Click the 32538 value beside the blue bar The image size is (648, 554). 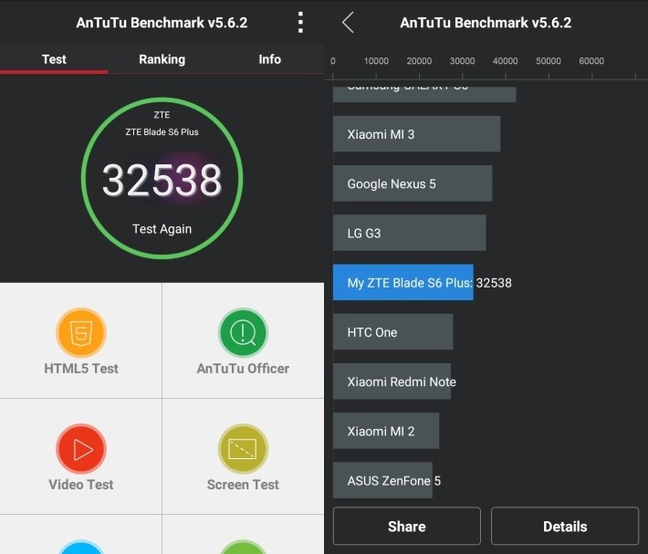(494, 283)
